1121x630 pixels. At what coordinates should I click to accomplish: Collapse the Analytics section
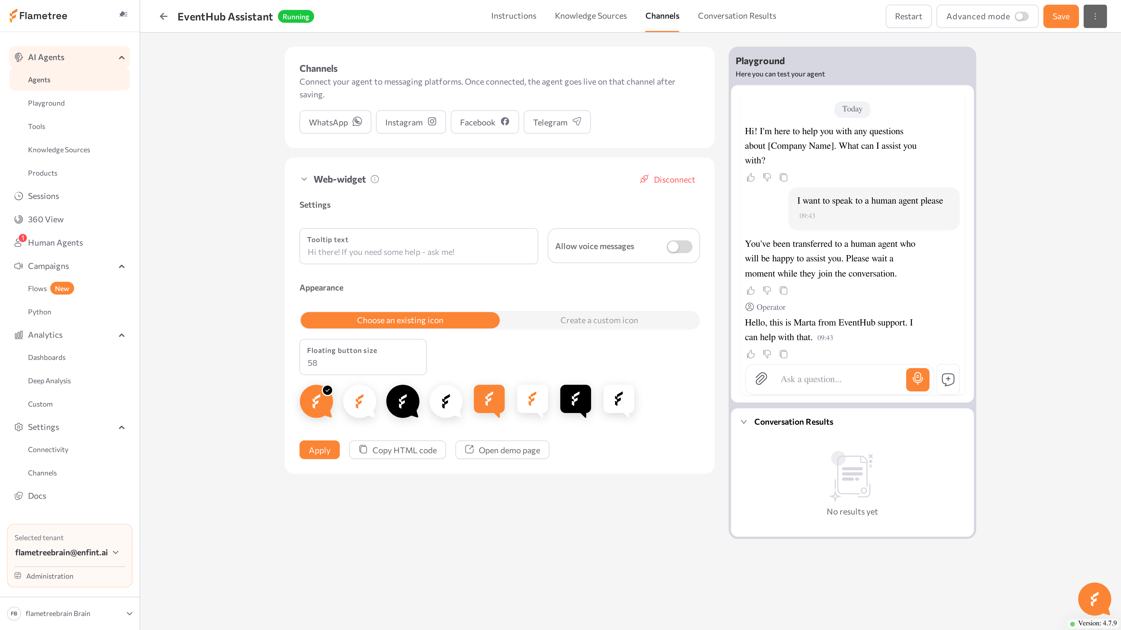point(121,335)
